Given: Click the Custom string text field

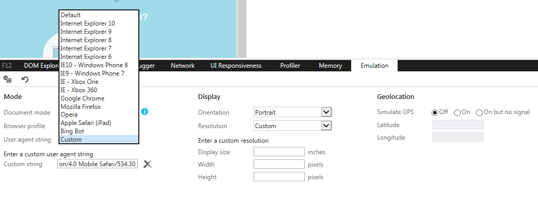Looking at the screenshot, I should tap(98, 164).
